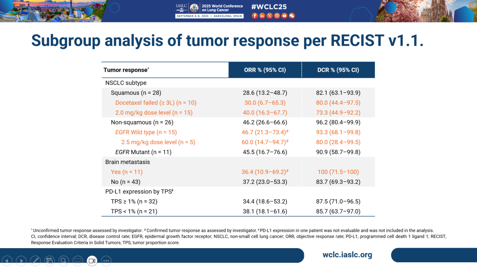Click the Instagram icon in header

[x=277, y=16]
